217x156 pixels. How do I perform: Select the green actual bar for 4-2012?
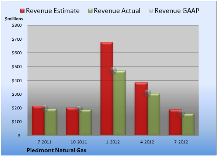pyautogui.click(x=154, y=114)
